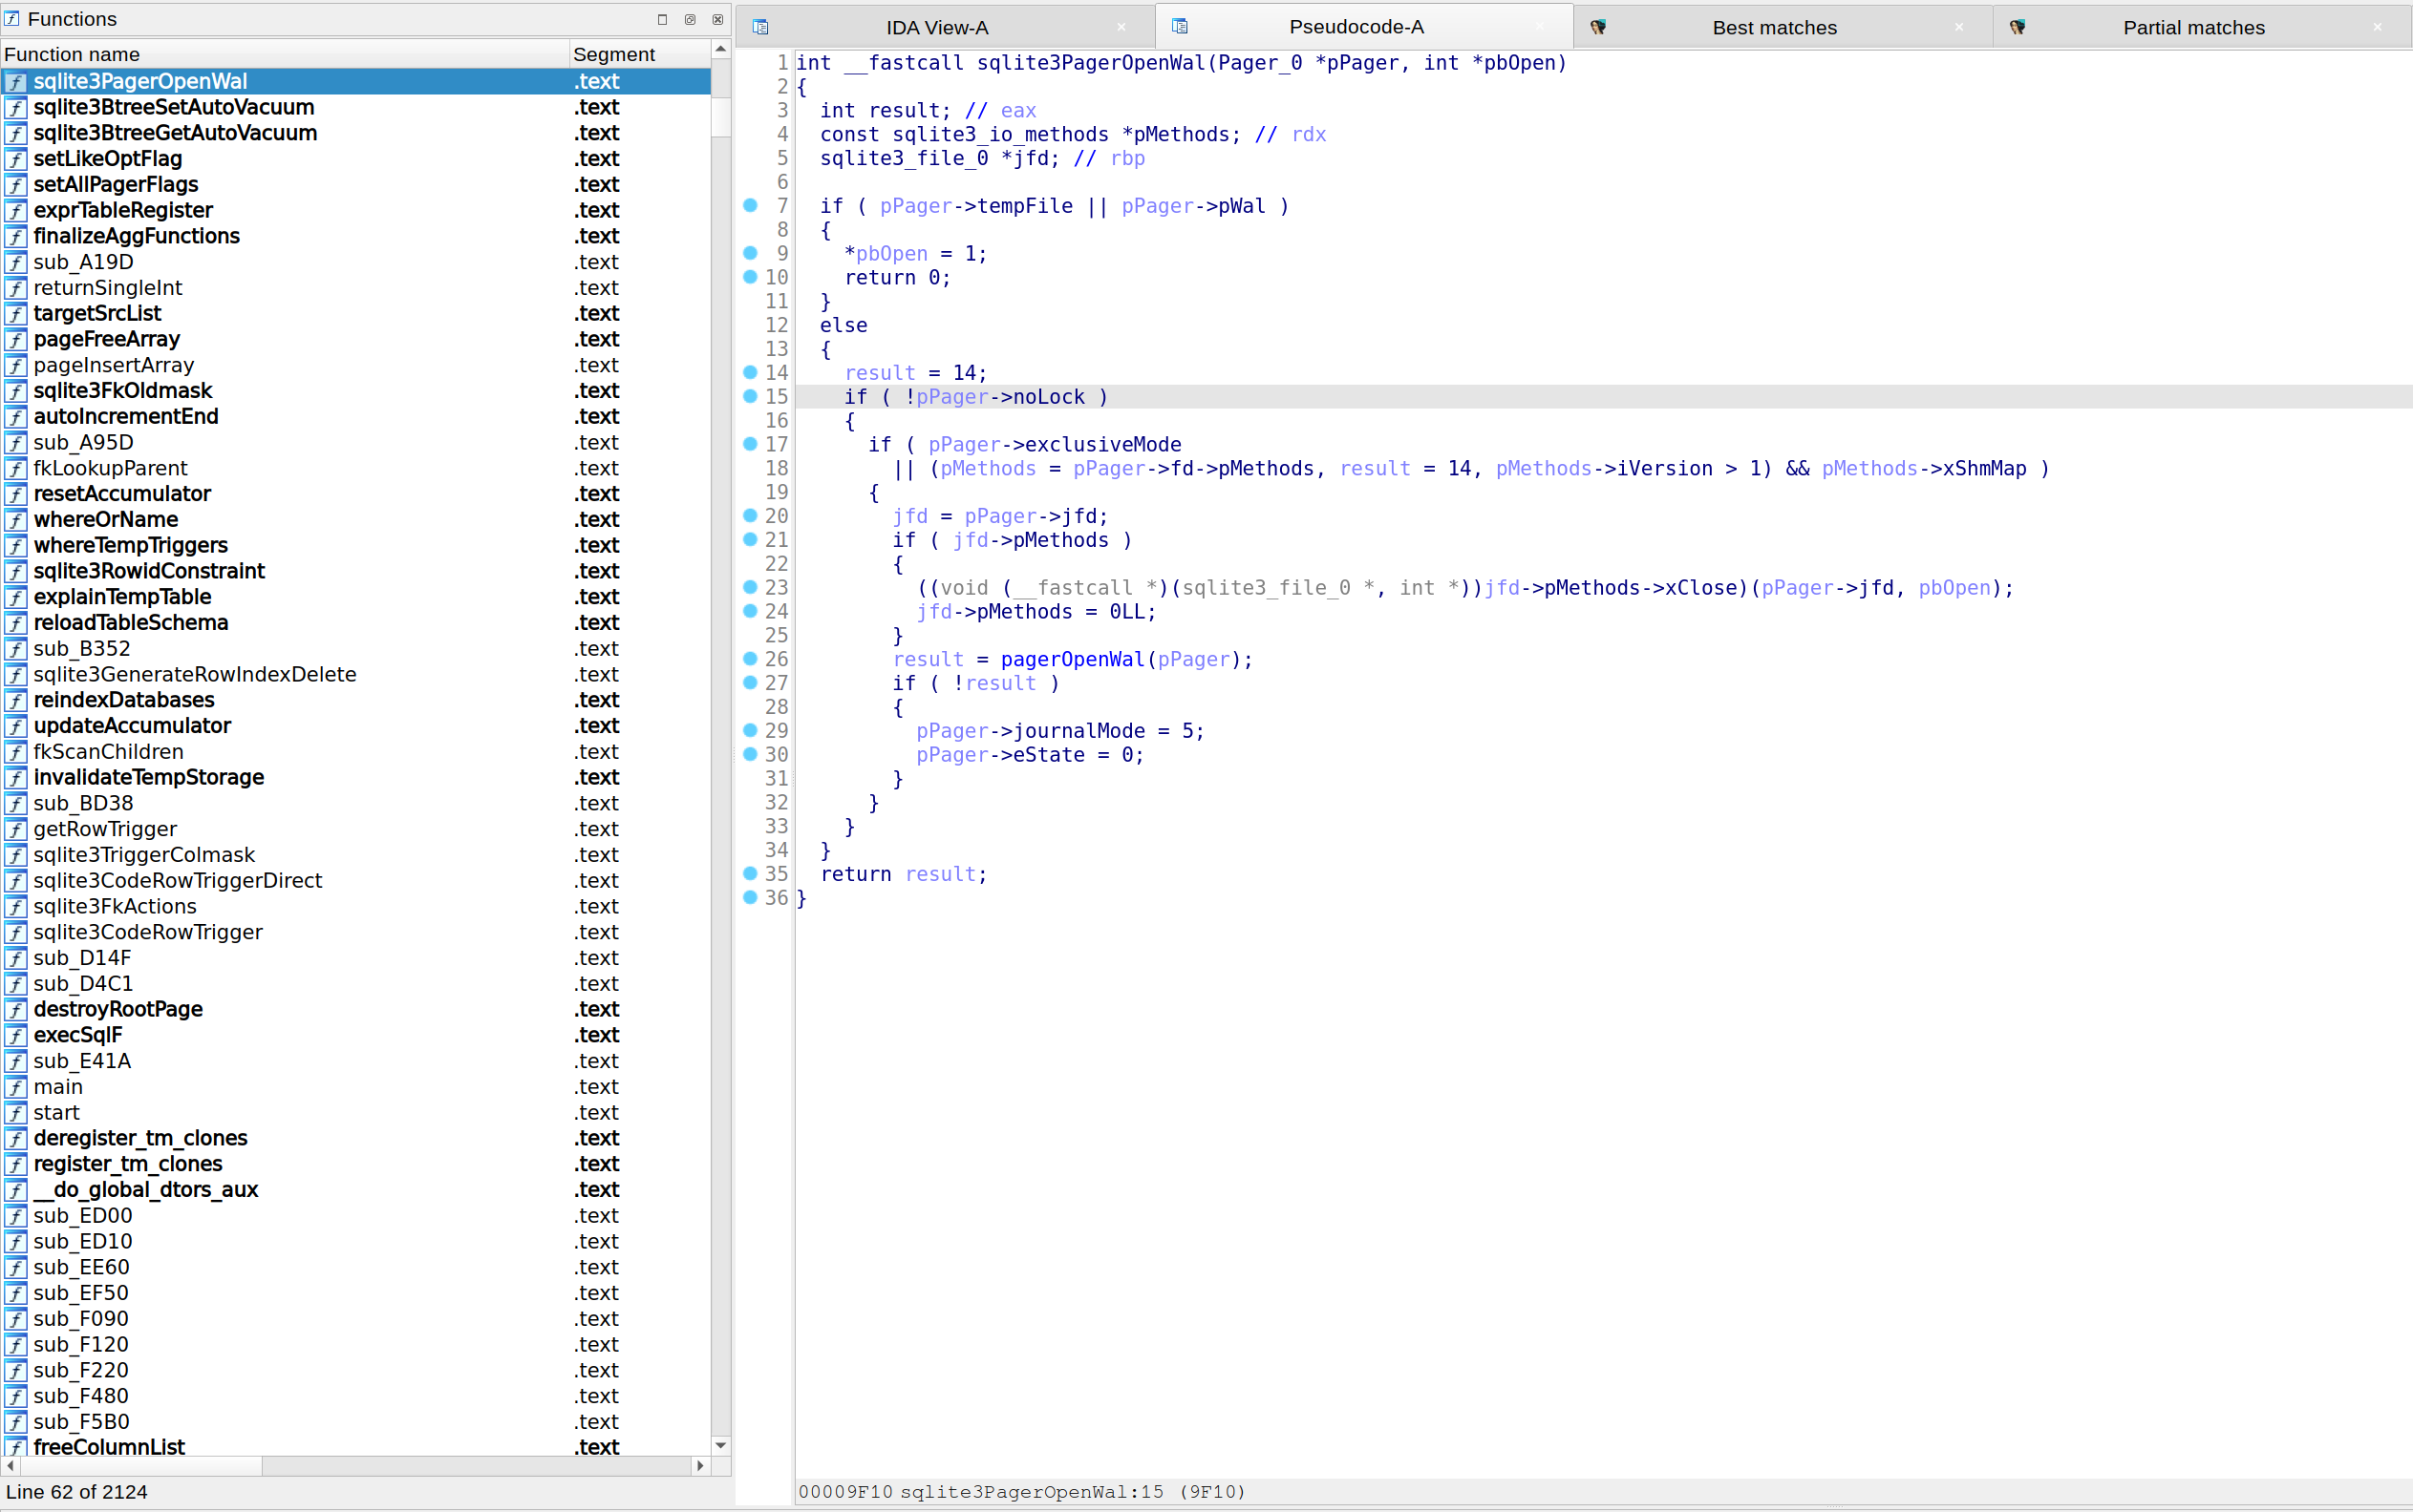This screenshot has height=1512, width=2413.
Task: Click the f icon next to the start function
Action: (x=16, y=1113)
